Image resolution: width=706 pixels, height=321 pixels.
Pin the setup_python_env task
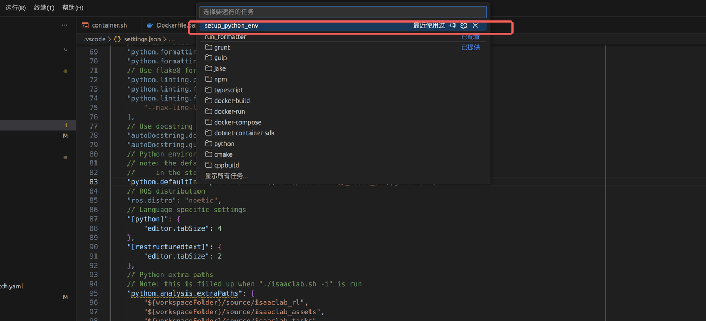(452, 25)
